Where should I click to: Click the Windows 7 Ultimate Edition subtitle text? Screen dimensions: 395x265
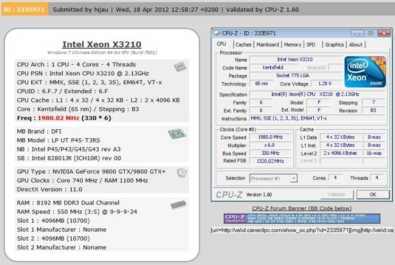point(102,52)
